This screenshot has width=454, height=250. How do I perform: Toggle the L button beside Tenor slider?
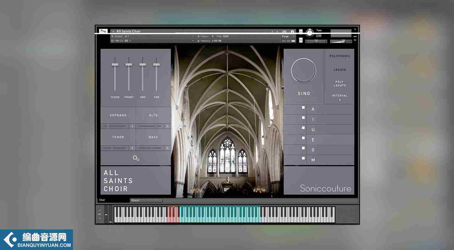pos(132,148)
